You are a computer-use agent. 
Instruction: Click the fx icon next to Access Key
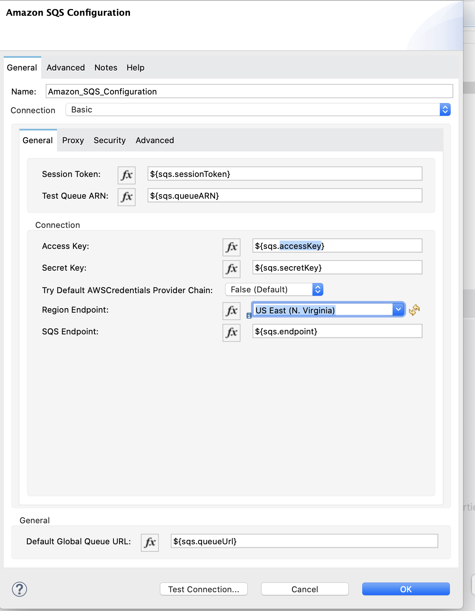(232, 247)
